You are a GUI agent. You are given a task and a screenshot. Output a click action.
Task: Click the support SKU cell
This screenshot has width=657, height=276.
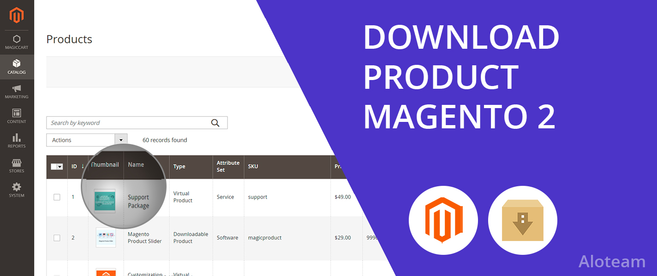tap(257, 197)
